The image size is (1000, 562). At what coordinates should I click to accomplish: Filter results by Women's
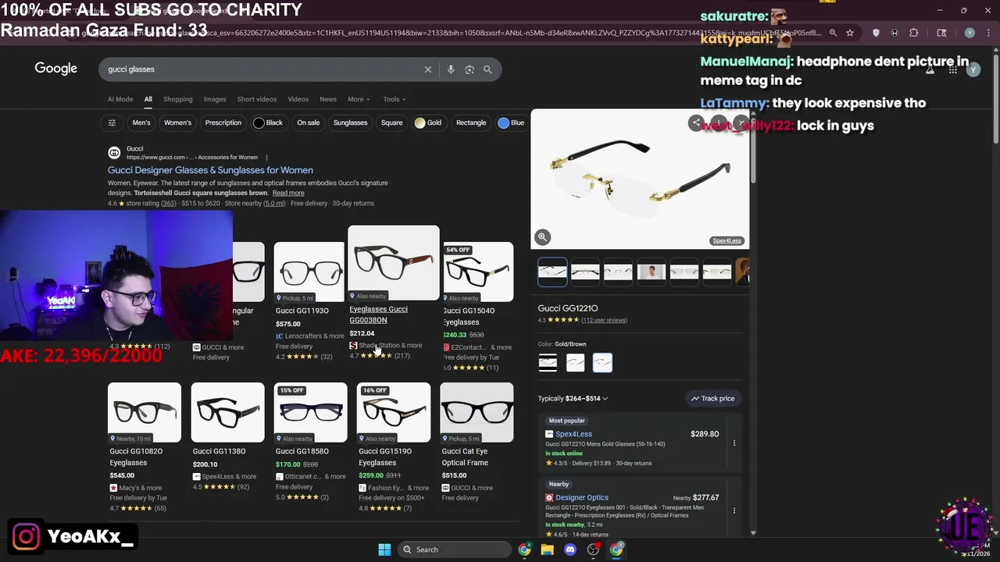pos(177,123)
